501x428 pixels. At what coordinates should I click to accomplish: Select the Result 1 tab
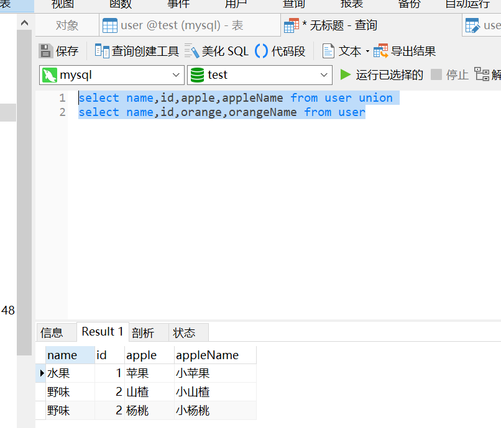tap(102, 332)
